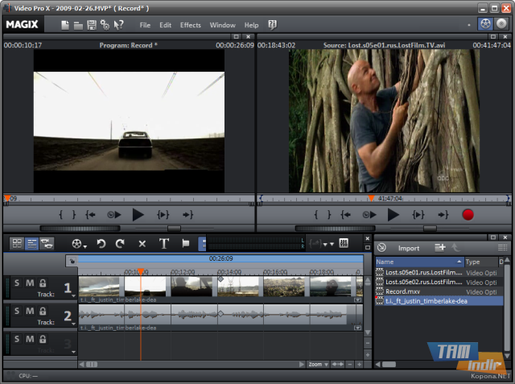Save project with floppy disk icon
Screen dimensions: 515x384
pos(92,25)
